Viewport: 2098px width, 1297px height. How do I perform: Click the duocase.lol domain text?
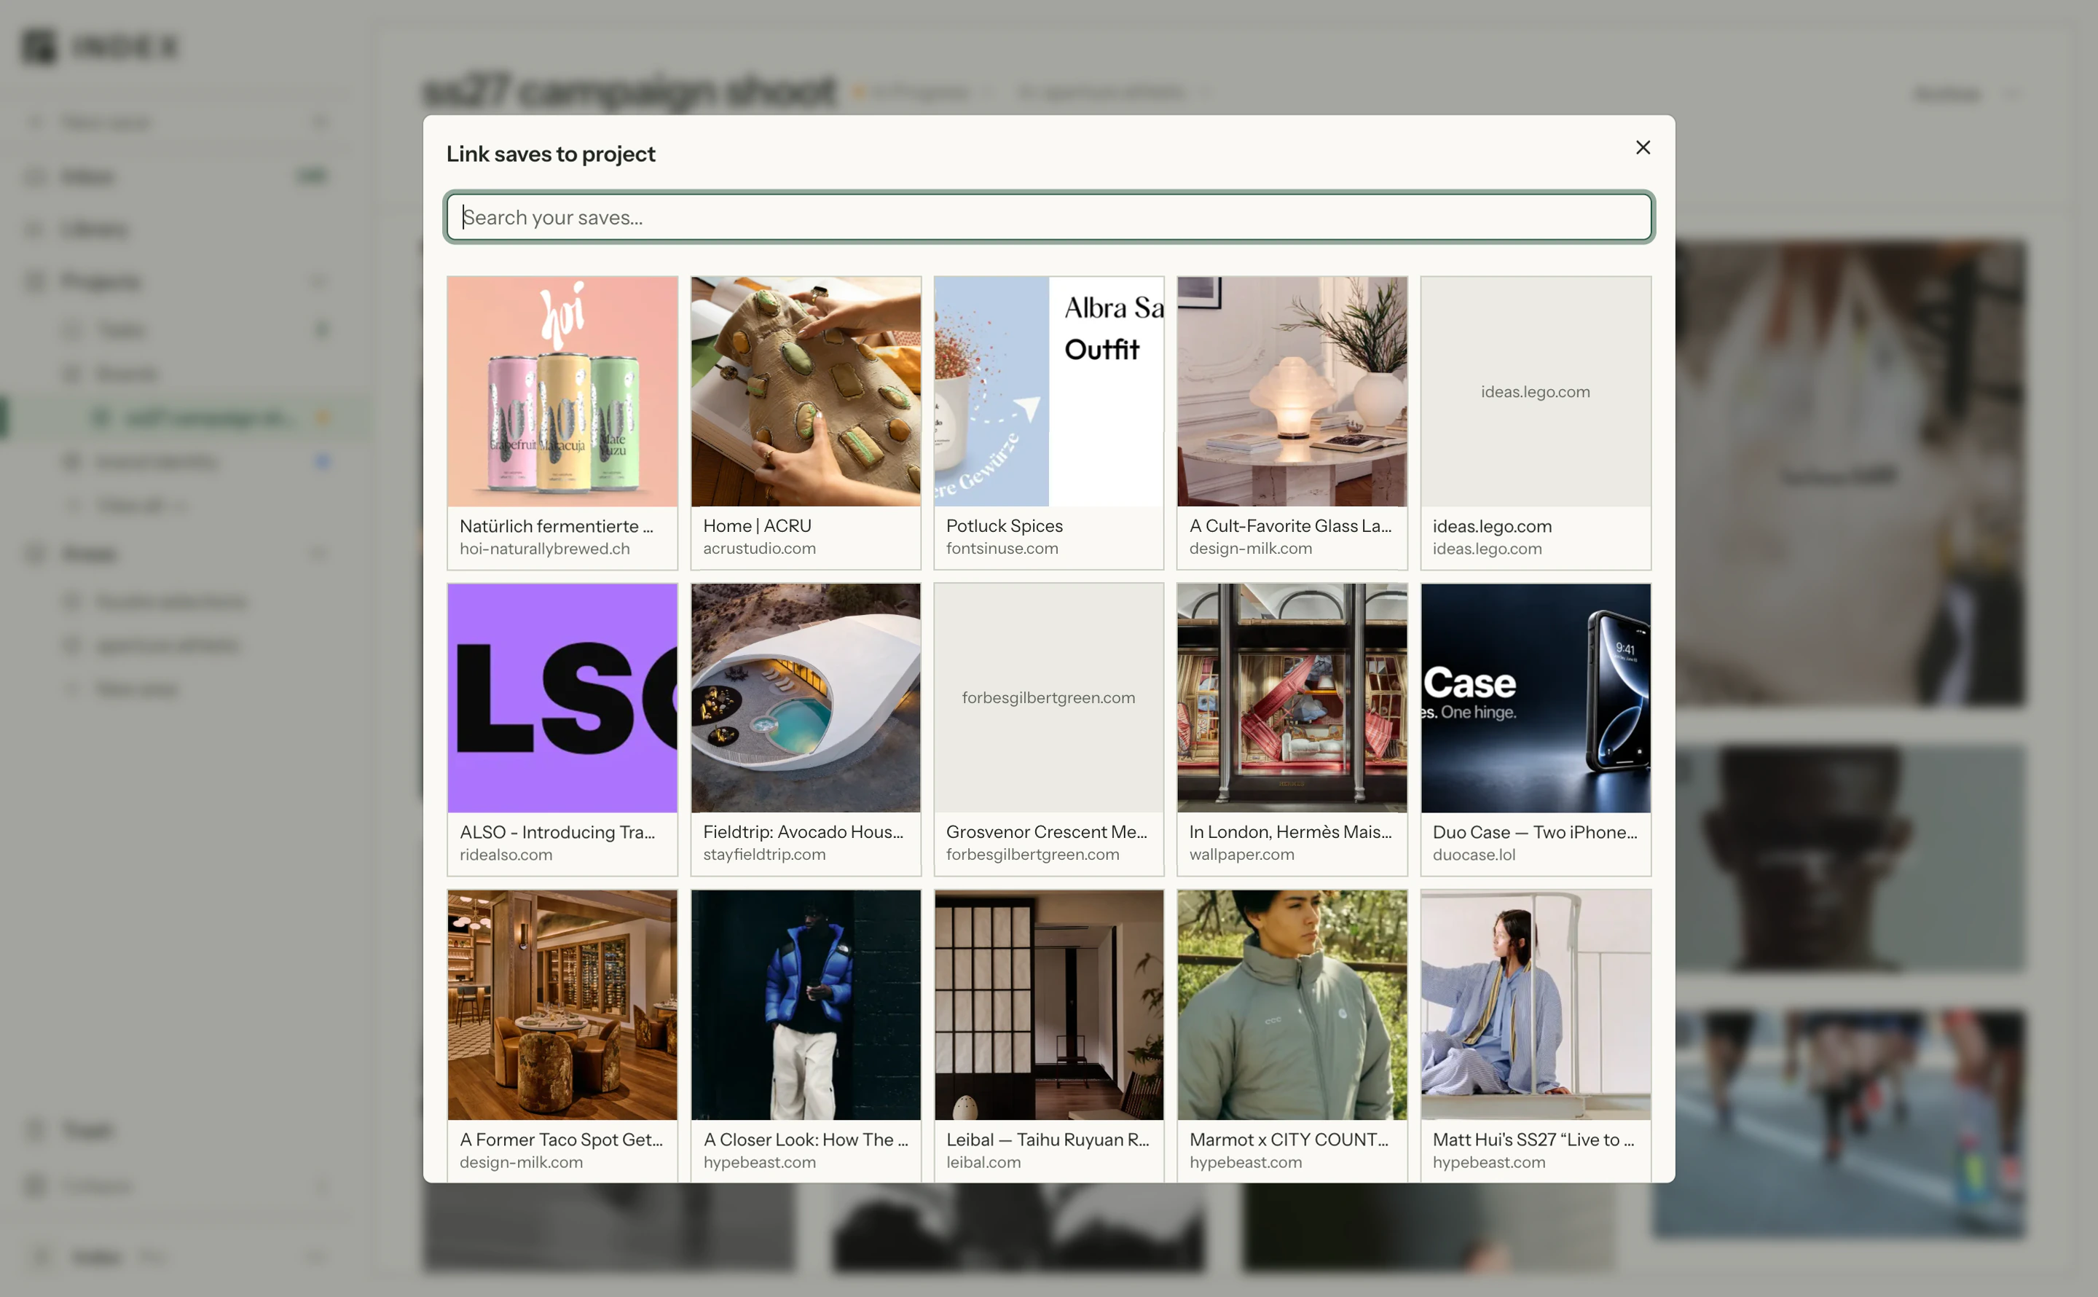[1474, 855]
